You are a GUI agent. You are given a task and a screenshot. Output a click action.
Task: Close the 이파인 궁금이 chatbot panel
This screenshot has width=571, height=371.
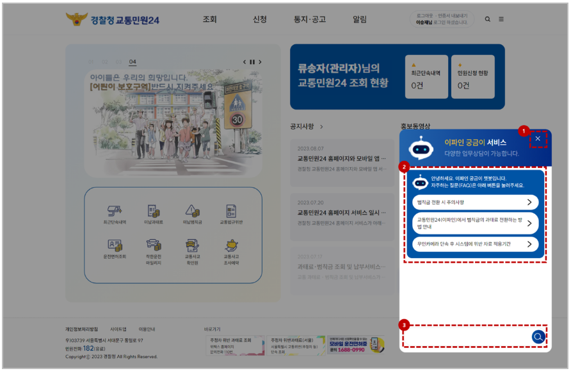tap(538, 139)
